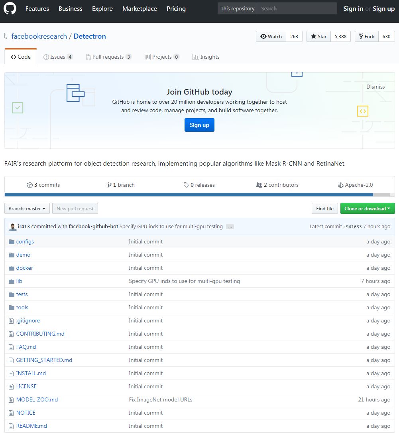
Task: Open the Pull requests tab
Action: tap(109, 57)
